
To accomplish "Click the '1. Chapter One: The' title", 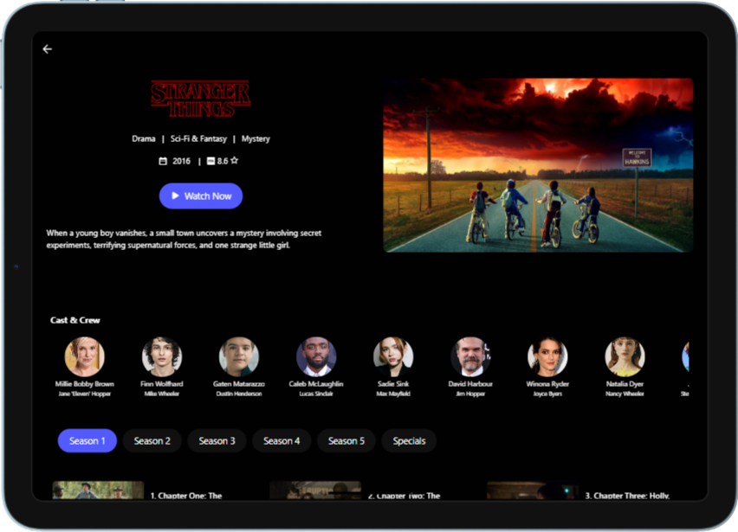I will tap(186, 496).
